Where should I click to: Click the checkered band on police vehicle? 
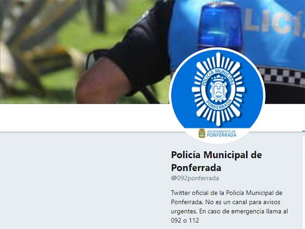[x=282, y=76]
